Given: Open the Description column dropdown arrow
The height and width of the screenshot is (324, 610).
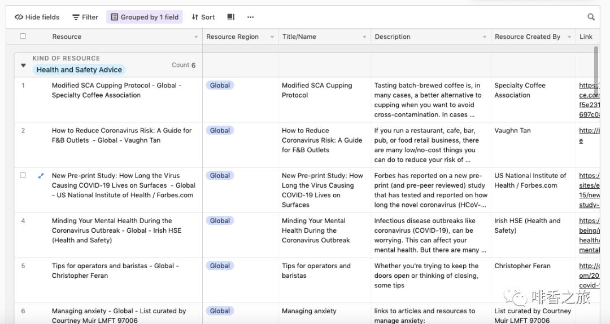Looking at the screenshot, I should 485,37.
